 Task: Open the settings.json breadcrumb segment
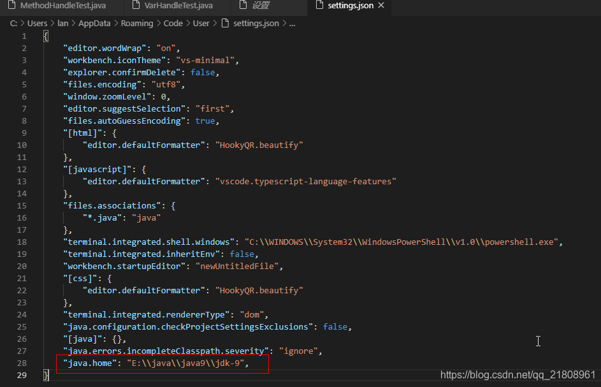click(x=256, y=24)
